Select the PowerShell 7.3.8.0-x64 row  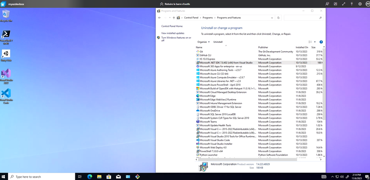coord(259,151)
